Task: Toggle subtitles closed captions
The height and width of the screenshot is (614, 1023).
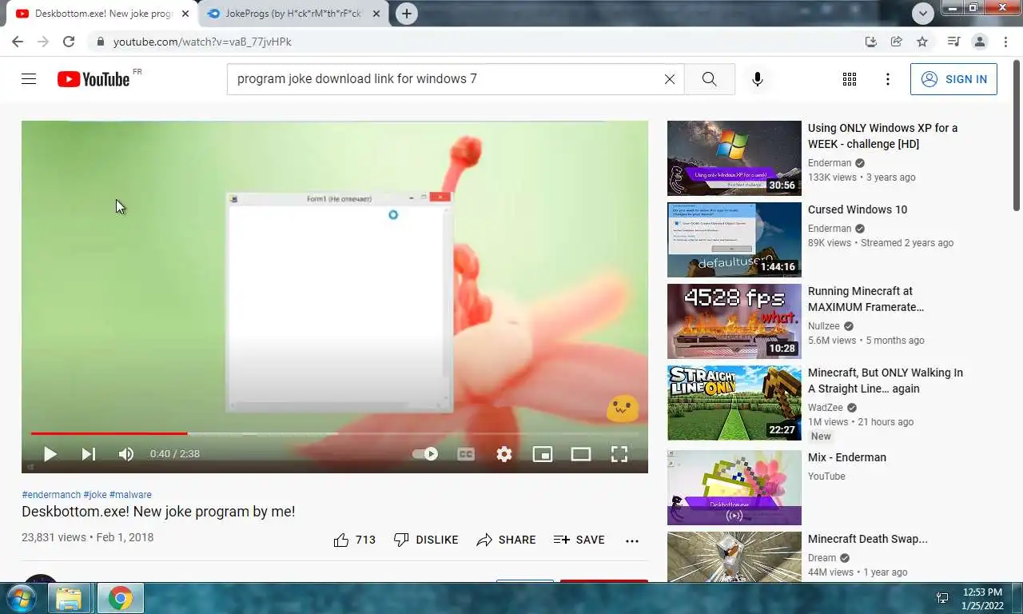Action: (x=466, y=454)
